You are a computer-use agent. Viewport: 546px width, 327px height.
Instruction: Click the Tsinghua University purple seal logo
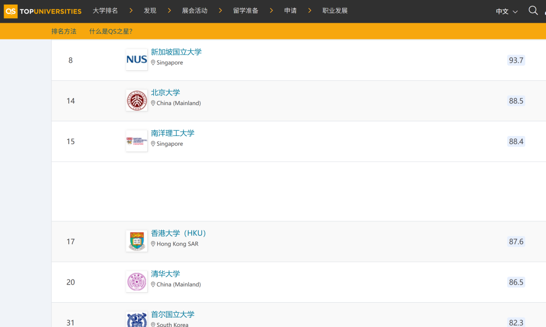coord(136,282)
